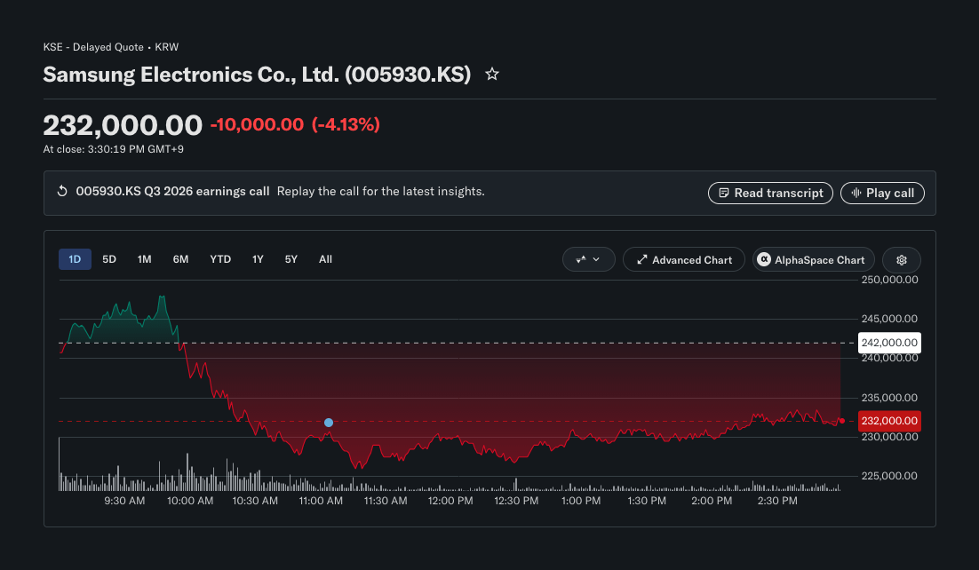Open chart settings gear icon
Viewport: 979px width, 570px height.
[902, 260]
